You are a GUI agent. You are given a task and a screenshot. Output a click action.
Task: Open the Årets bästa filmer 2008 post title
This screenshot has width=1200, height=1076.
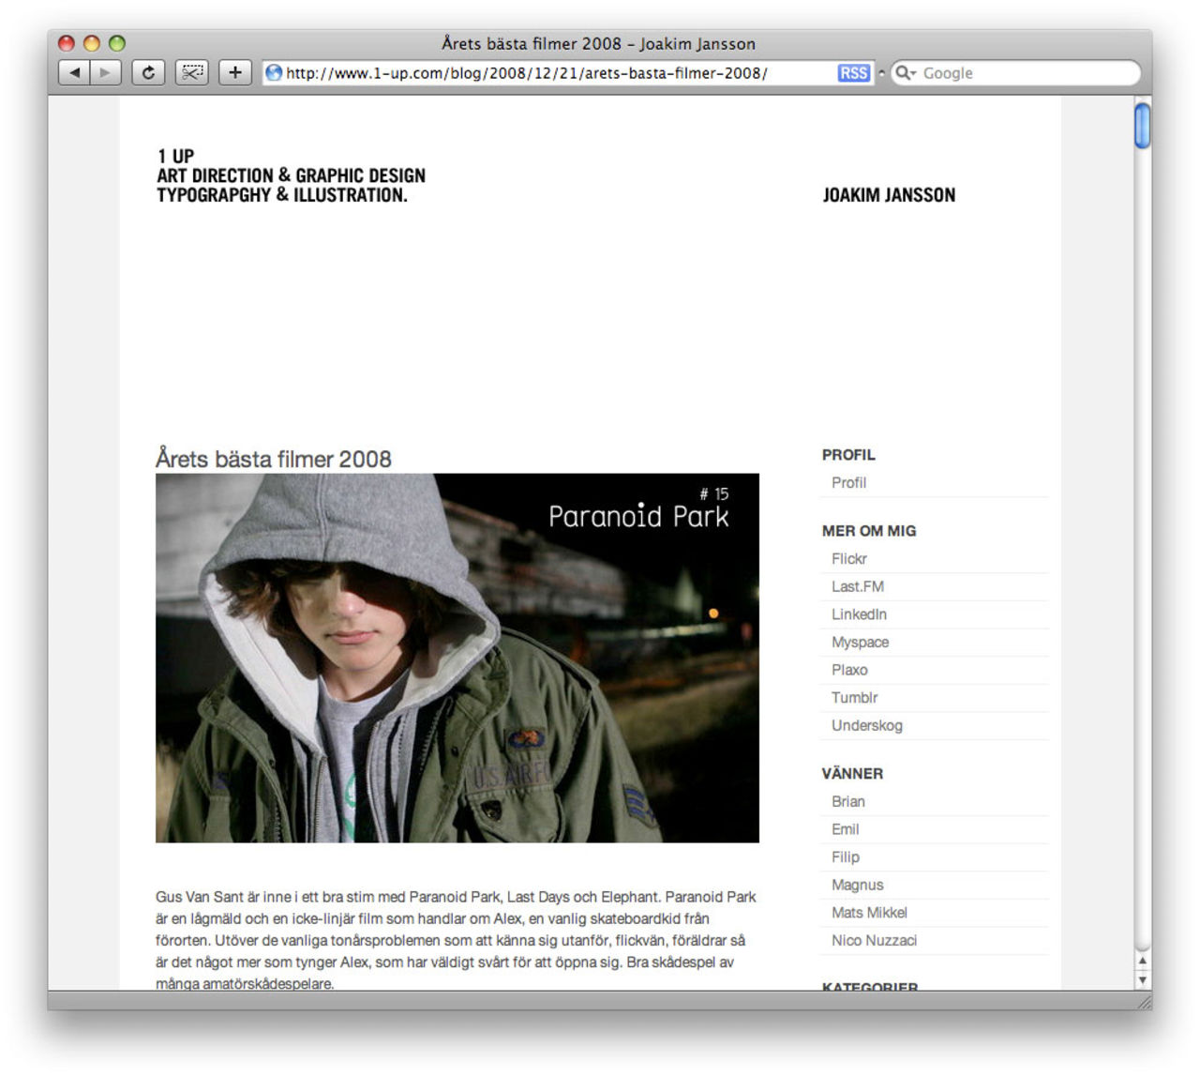274,459
